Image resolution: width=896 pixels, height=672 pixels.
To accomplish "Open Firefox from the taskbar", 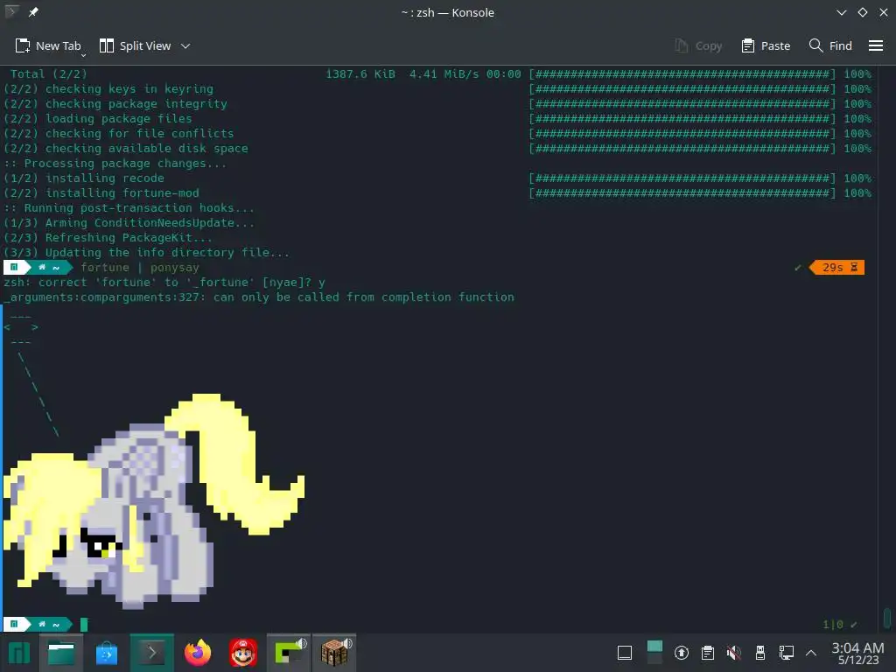I will click(x=198, y=653).
